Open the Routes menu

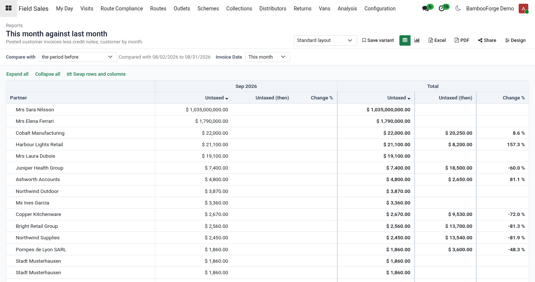tap(158, 9)
